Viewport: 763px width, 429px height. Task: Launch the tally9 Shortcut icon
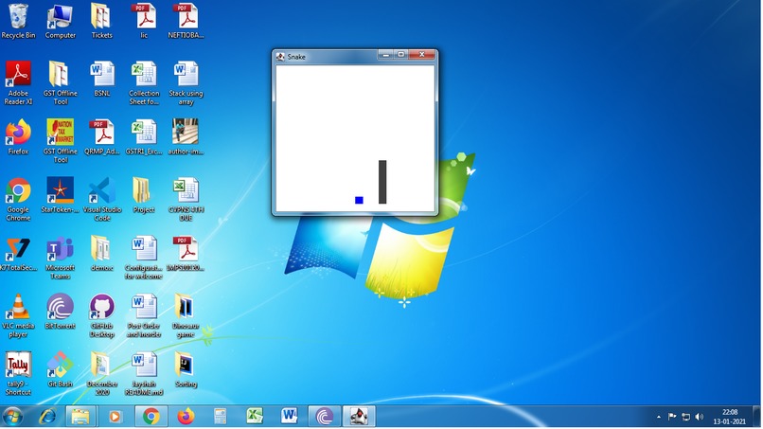[18, 373]
